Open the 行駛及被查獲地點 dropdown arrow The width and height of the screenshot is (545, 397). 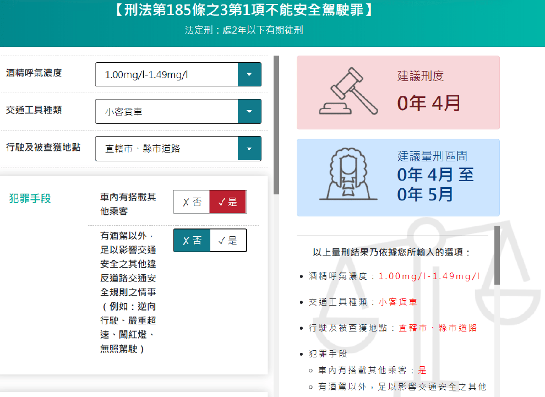[x=249, y=149]
